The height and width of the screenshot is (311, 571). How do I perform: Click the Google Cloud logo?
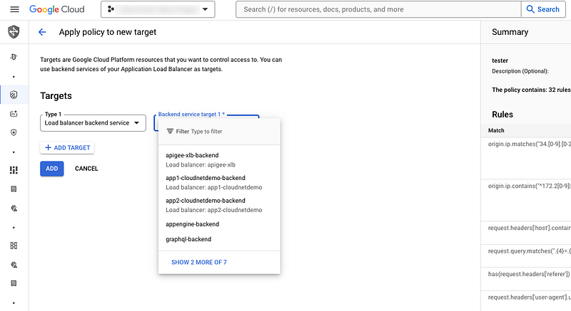click(x=57, y=9)
